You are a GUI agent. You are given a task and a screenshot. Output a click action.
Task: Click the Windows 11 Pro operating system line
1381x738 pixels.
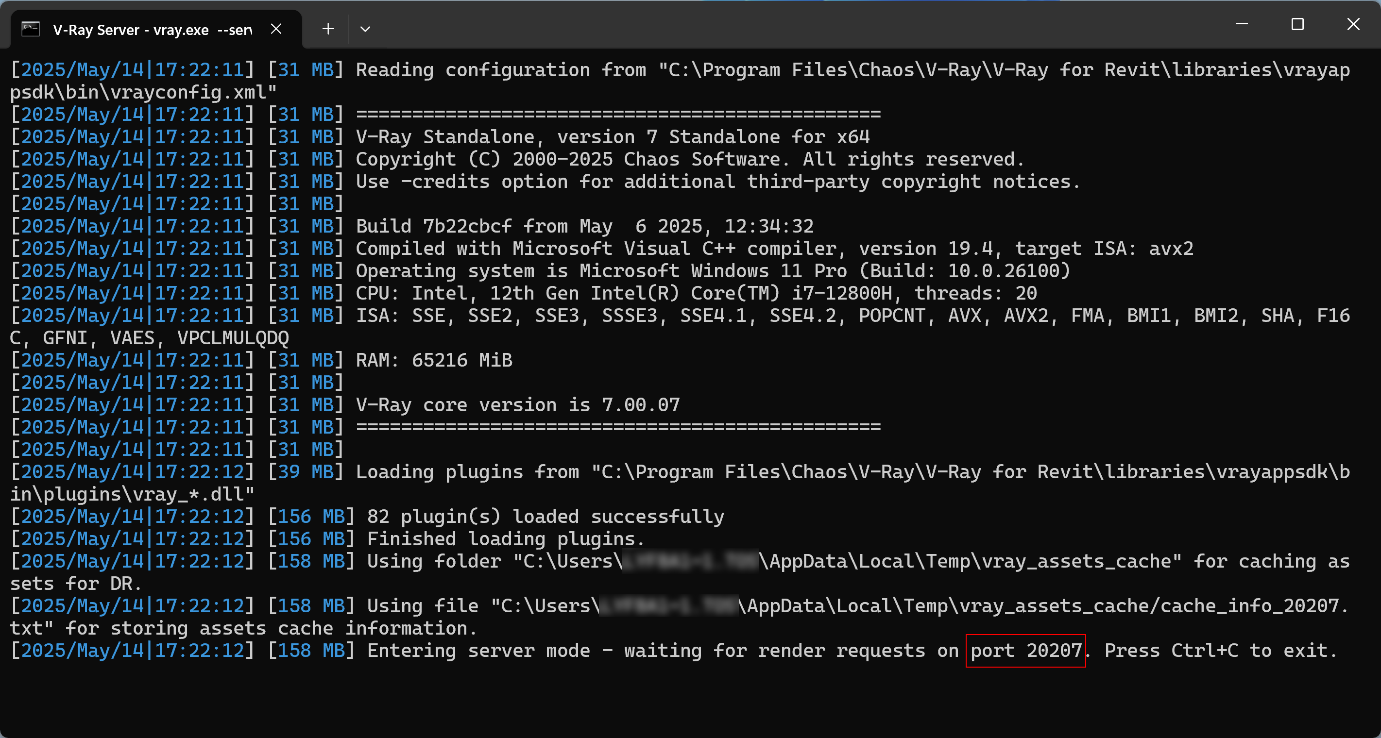[x=713, y=270]
